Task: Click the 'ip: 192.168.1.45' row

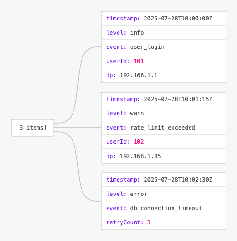Action: click(164, 156)
